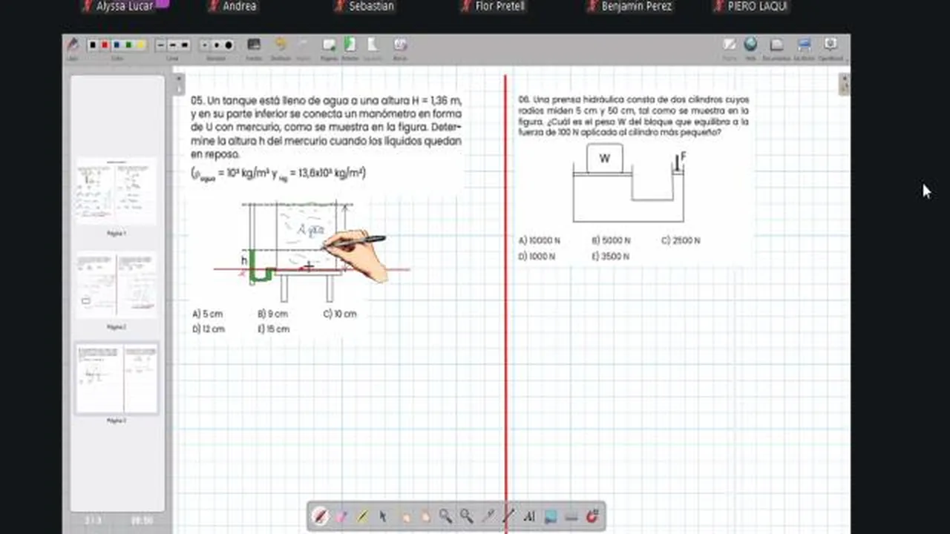The height and width of the screenshot is (534, 950).
Task: Open the Lápiz stylus button in top toolbar
Action: click(73, 47)
